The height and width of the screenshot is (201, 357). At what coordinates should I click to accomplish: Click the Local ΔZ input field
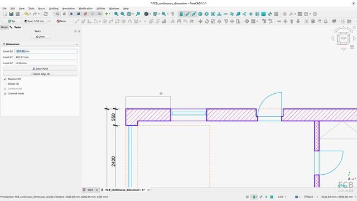[x=46, y=63]
